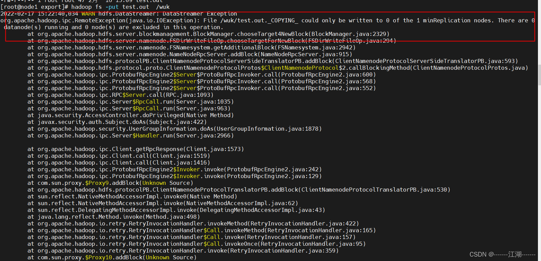541x261 pixels.
Task: Click the RPC$Server.call(RPC.java:1093) line
Action: click(120, 95)
